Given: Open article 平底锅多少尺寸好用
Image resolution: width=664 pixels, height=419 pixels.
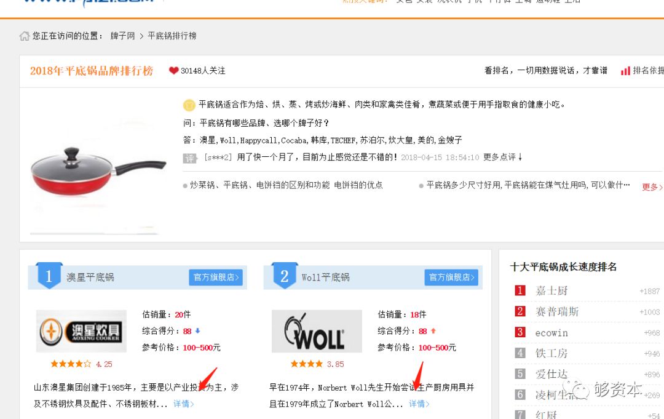Looking at the screenshot, I should pyautogui.click(x=528, y=185).
